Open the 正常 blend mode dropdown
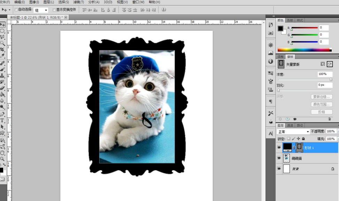Viewport: 339px width, 201px height. [x=293, y=131]
